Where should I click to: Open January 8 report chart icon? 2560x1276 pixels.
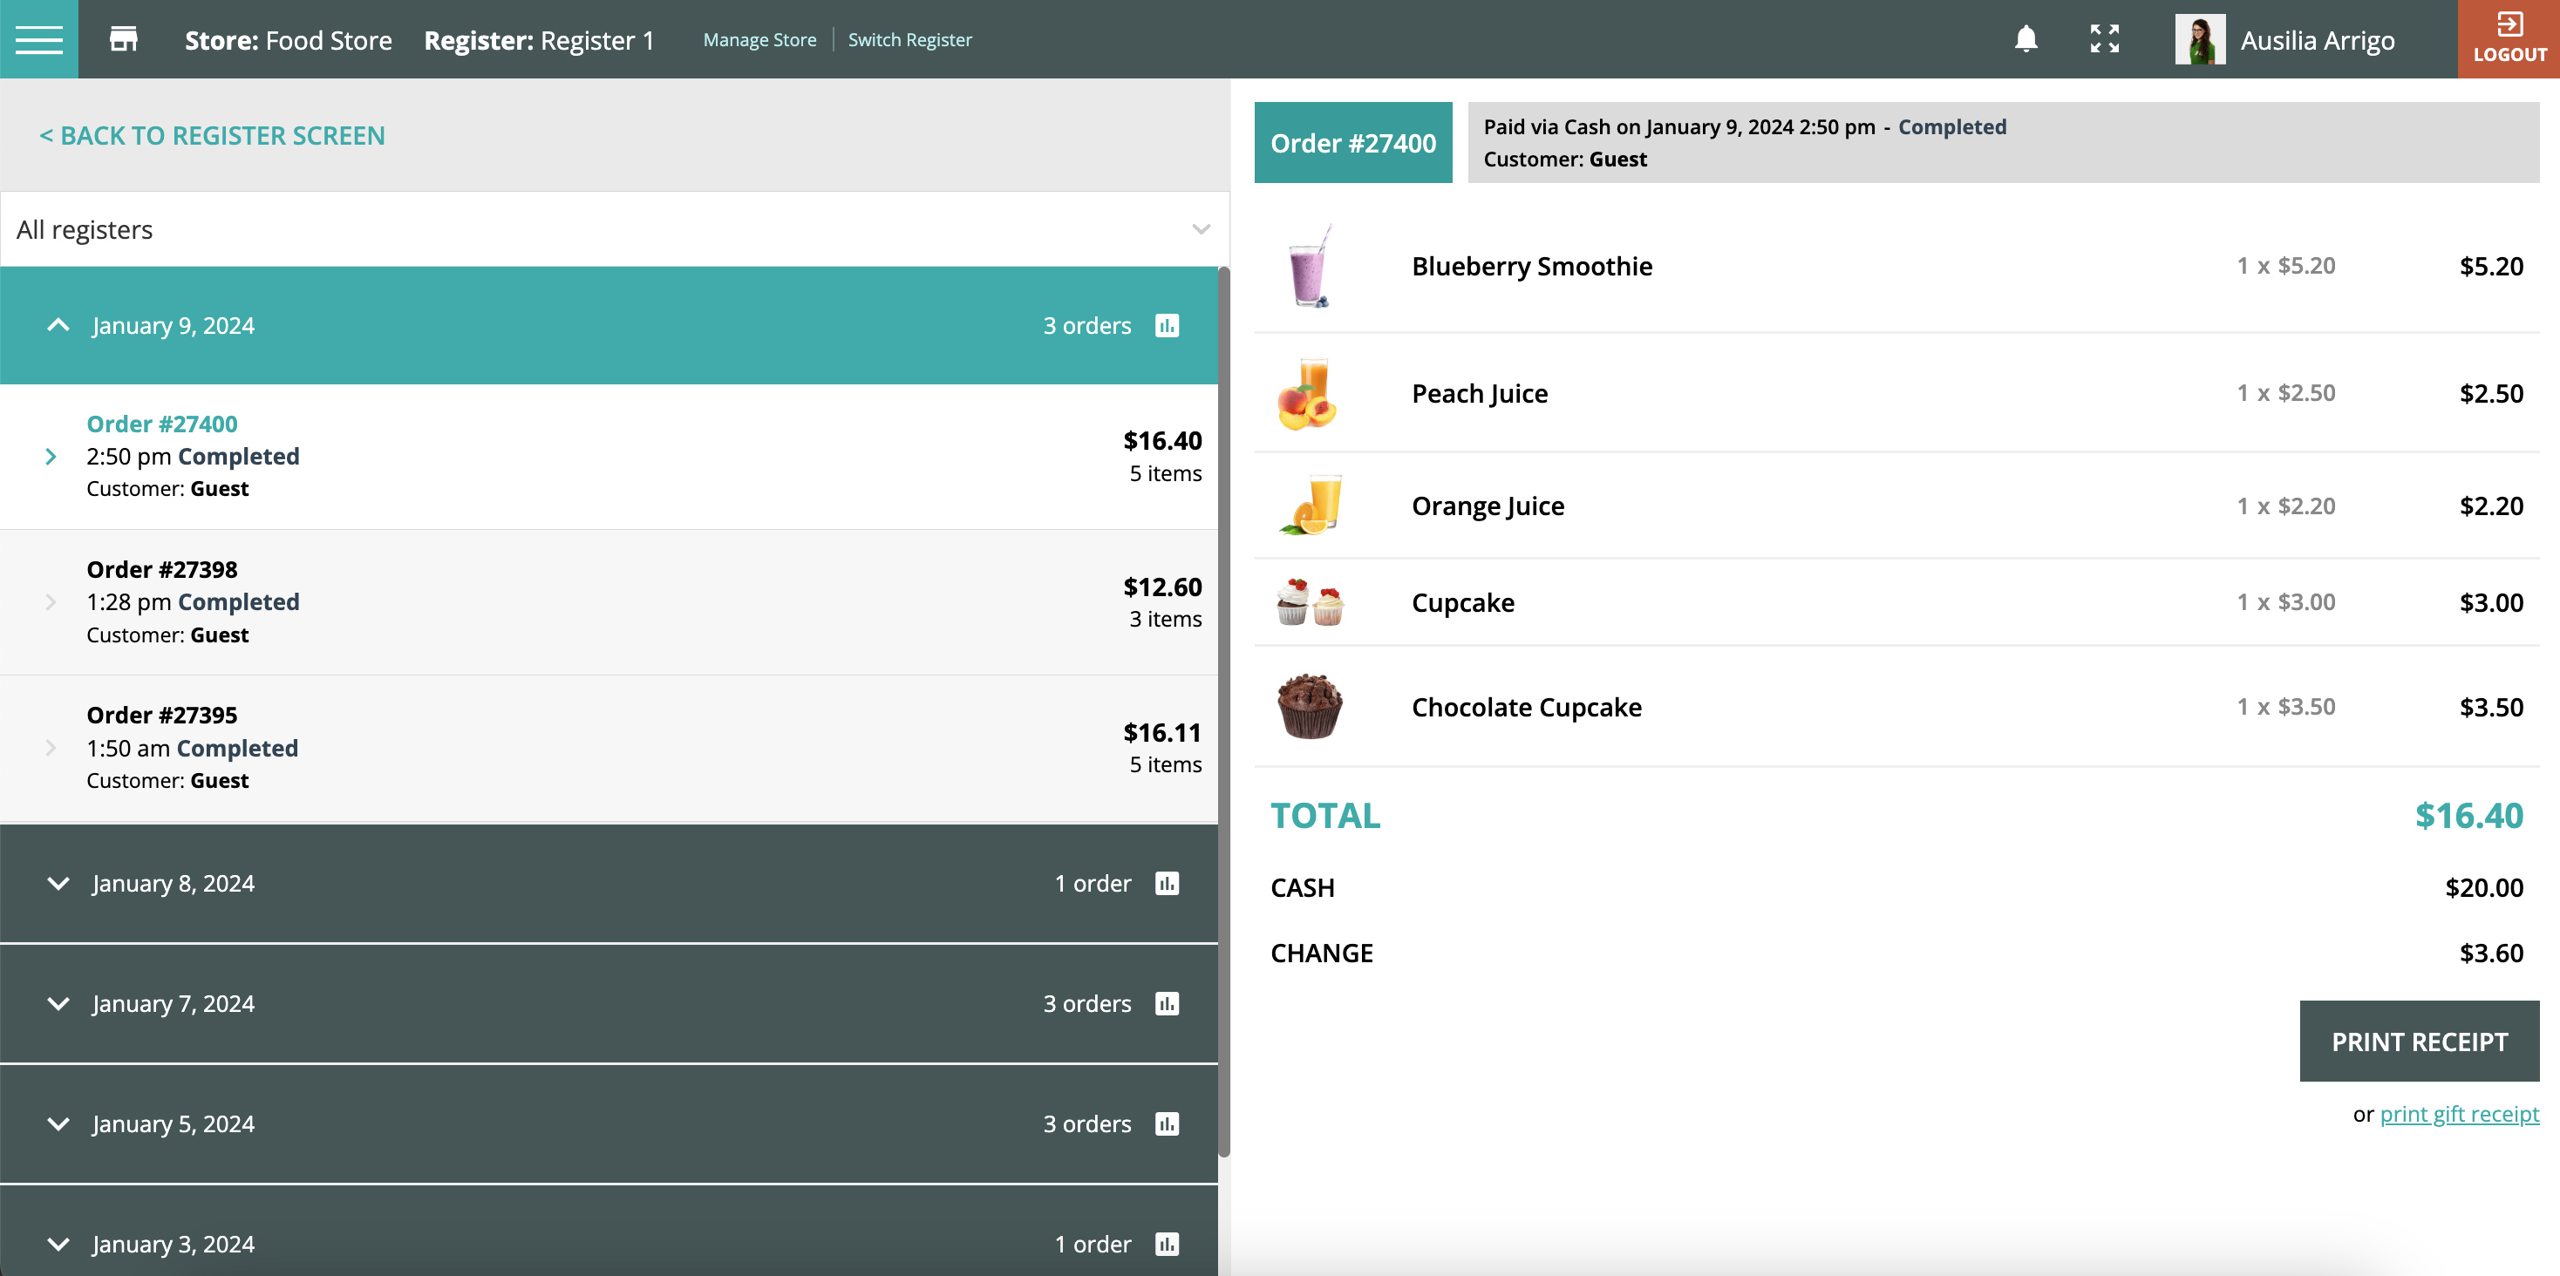point(1167,884)
